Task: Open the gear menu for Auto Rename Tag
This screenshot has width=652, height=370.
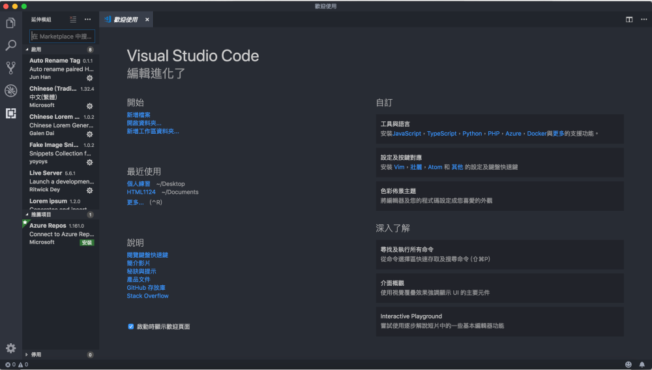Action: [x=89, y=78]
